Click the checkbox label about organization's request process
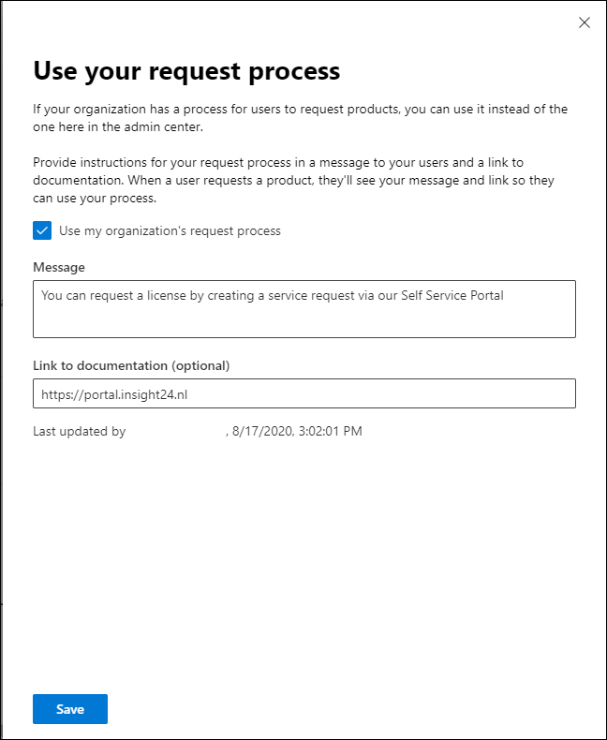Viewport: 607px width, 740px height. 170,230
